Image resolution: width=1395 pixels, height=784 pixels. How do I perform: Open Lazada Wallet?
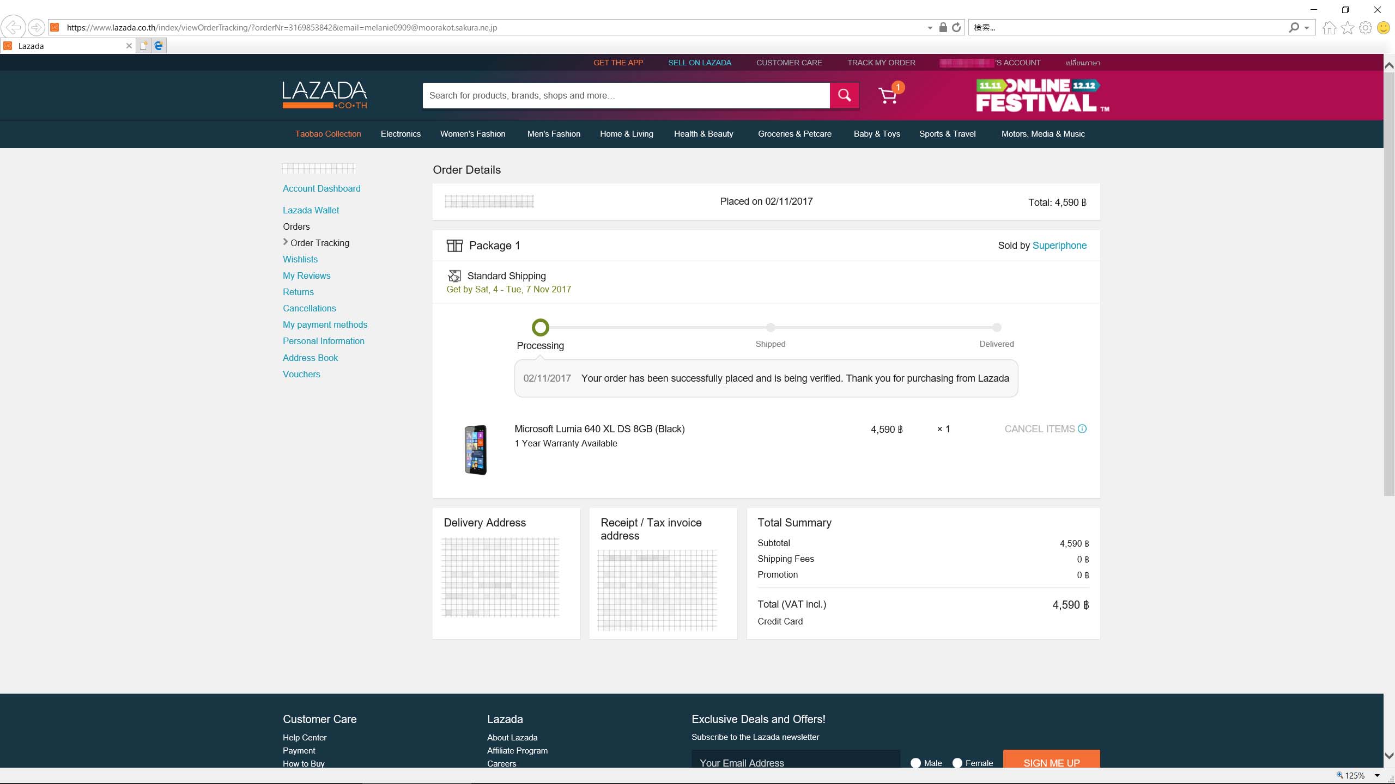coord(311,210)
